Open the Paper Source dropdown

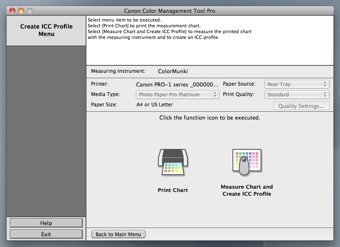(x=297, y=84)
